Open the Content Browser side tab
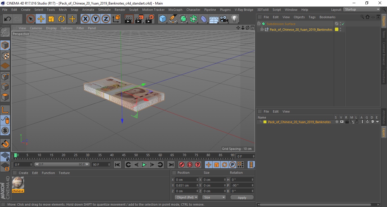This screenshot has height=207, width=387. point(384,54)
